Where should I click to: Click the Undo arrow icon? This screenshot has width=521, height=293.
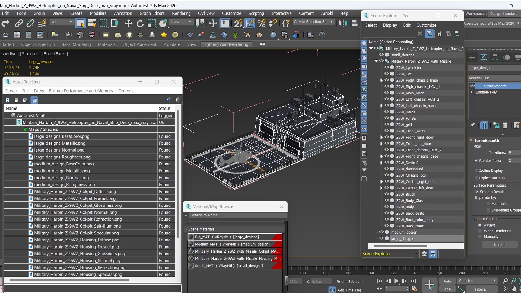(x=5, y=23)
